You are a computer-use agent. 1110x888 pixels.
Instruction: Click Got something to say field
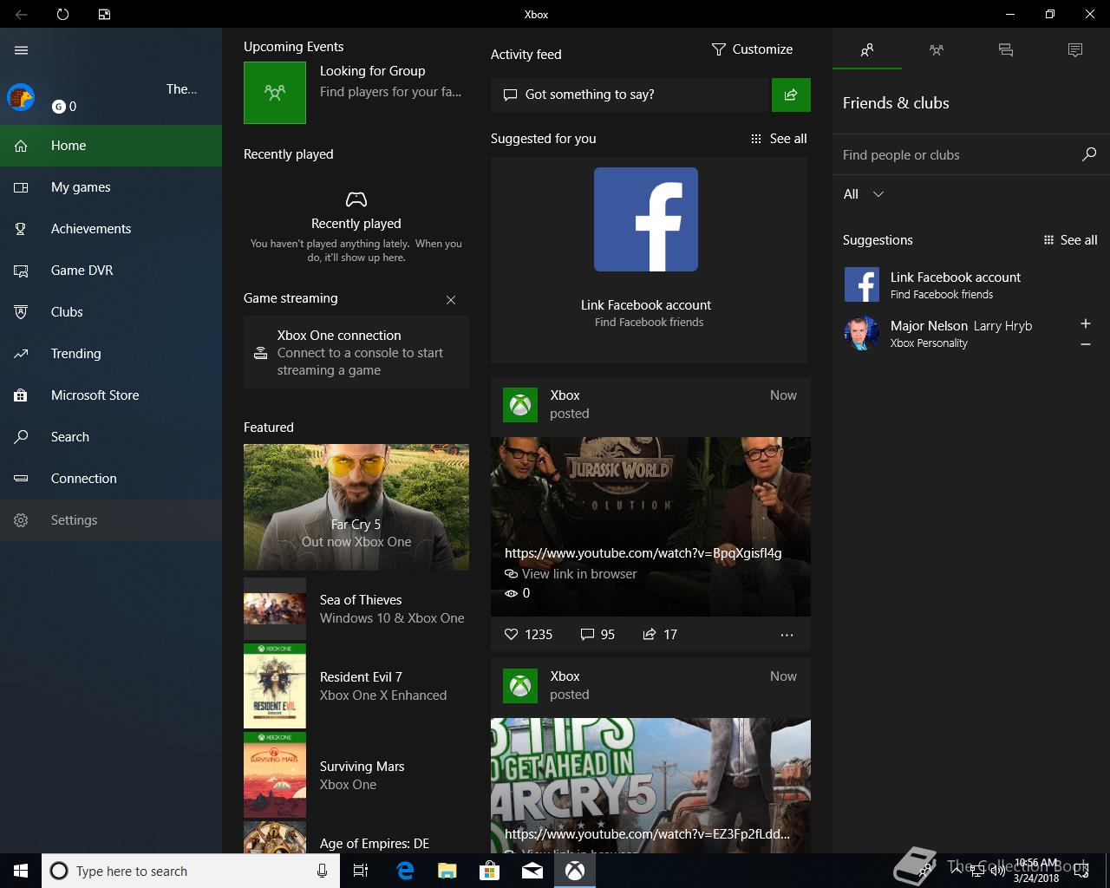click(x=630, y=95)
